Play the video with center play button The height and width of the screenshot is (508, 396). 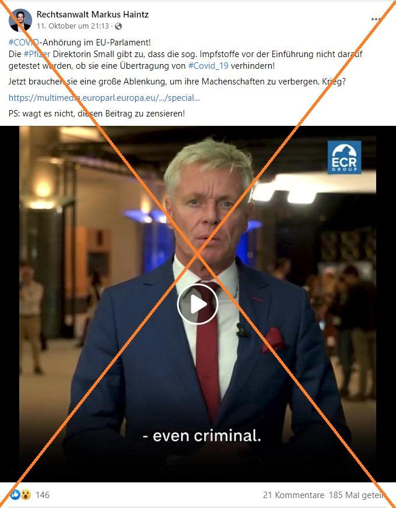198,304
